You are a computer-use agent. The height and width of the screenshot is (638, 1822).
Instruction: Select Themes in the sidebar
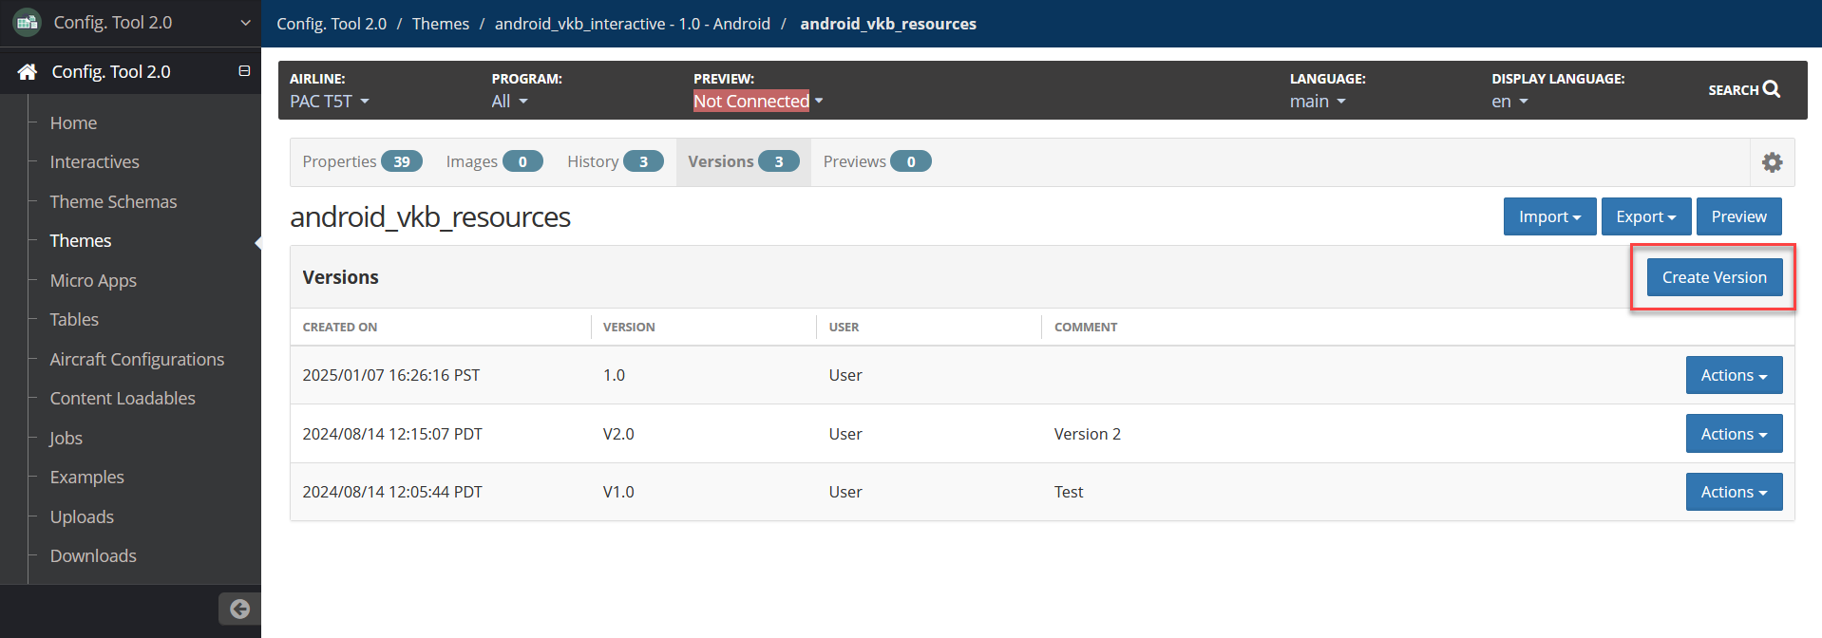pos(81,241)
